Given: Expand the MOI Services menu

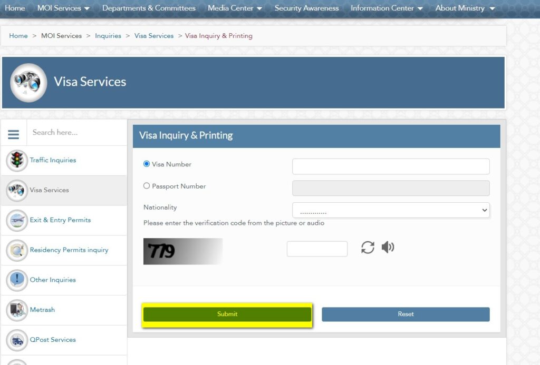Looking at the screenshot, I should pos(63,8).
